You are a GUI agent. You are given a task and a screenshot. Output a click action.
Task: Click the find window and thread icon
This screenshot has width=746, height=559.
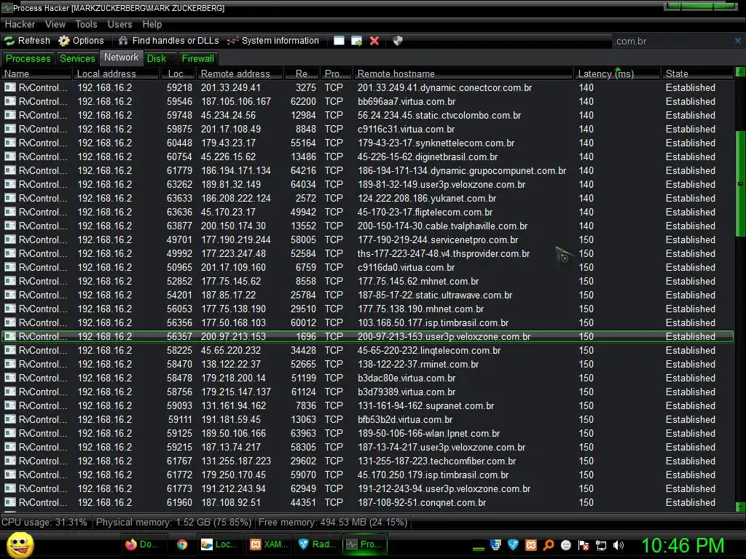(x=356, y=41)
